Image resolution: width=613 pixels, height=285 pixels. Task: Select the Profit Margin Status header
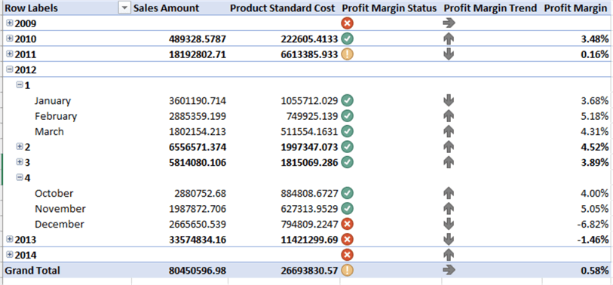[x=389, y=8]
